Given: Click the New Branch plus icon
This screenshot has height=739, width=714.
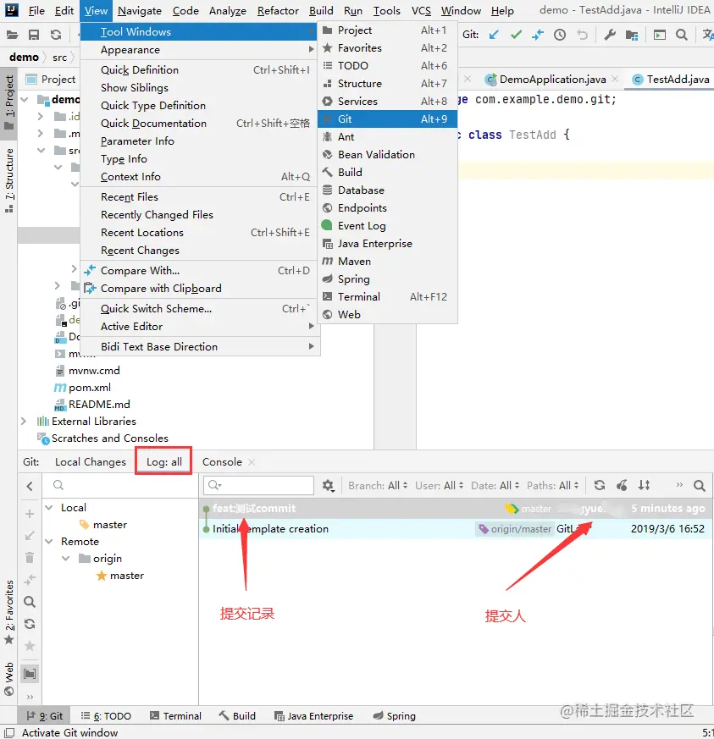Looking at the screenshot, I should click(x=30, y=514).
